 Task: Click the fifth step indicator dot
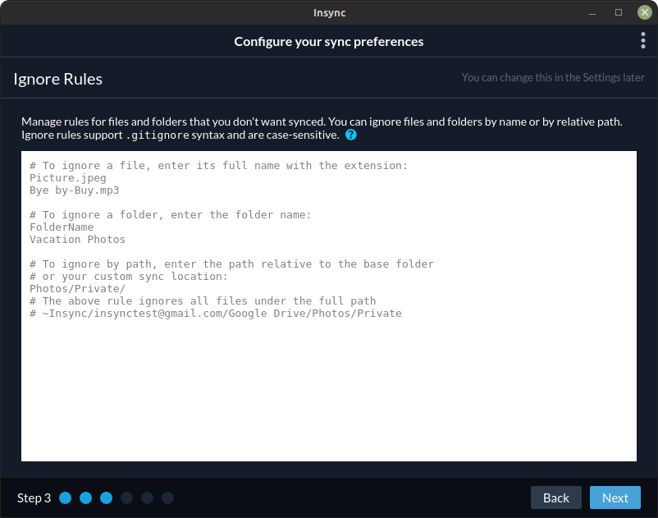pyautogui.click(x=148, y=497)
